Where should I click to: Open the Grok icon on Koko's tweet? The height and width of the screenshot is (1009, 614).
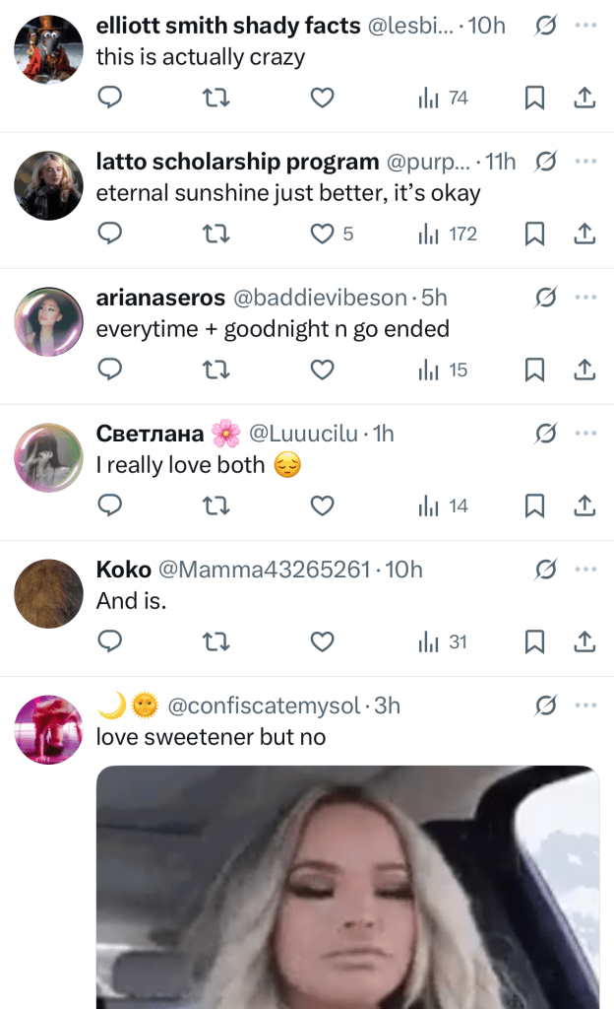point(545,569)
